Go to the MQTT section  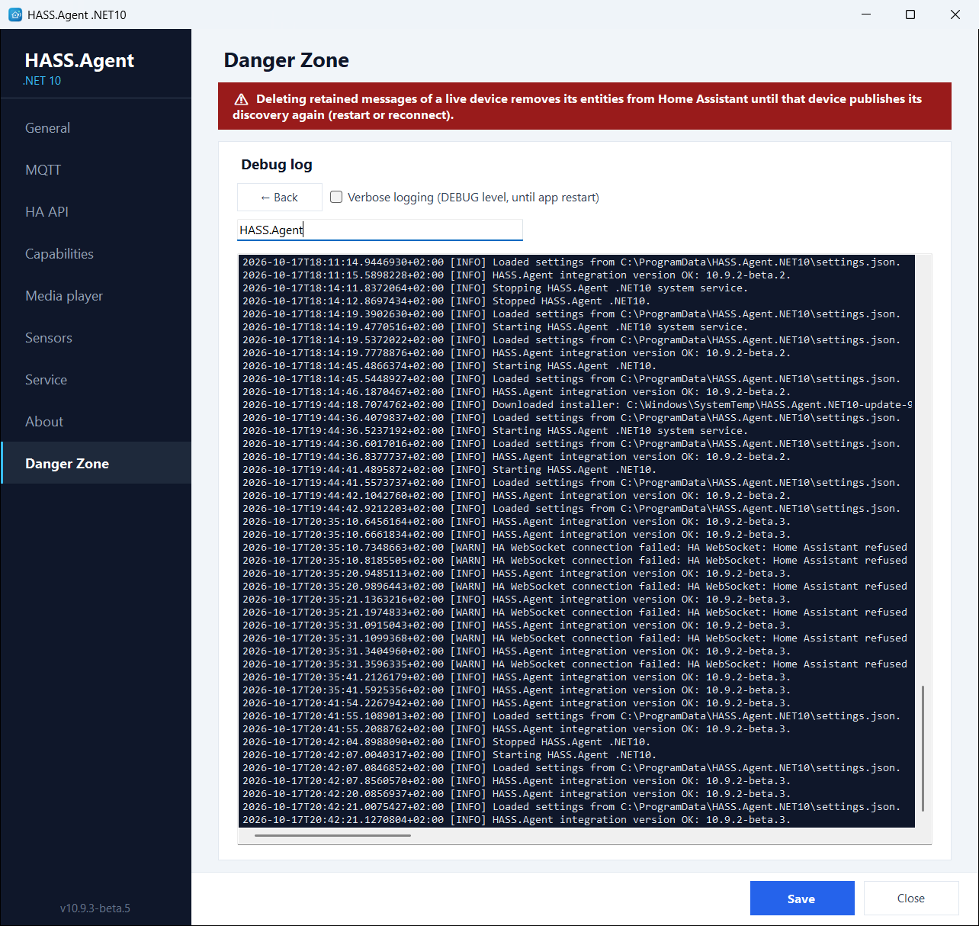point(96,170)
